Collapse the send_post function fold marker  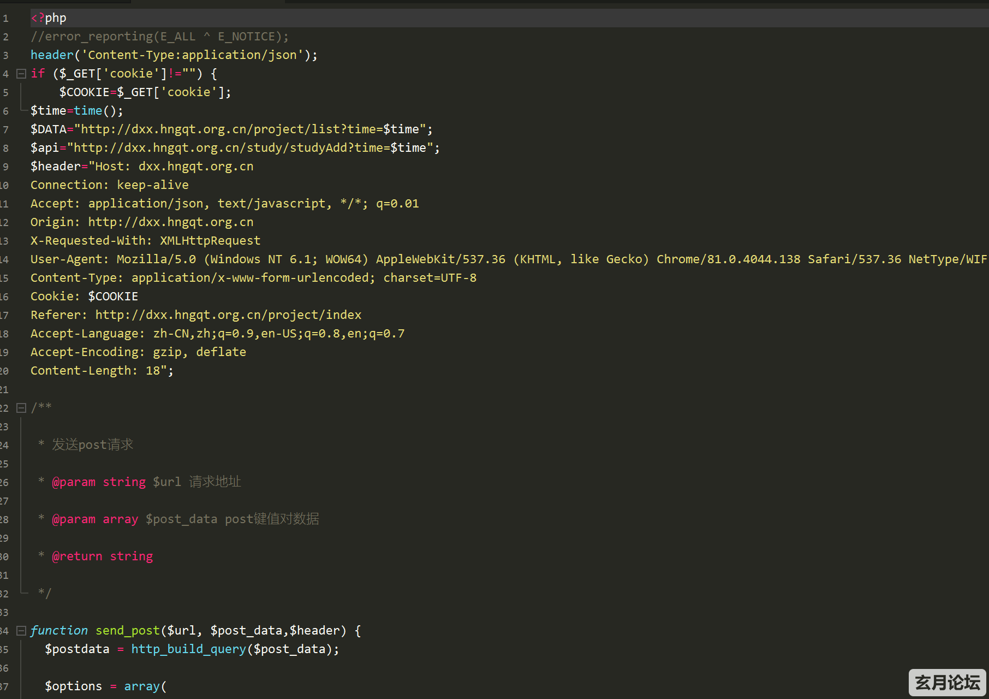click(x=21, y=630)
